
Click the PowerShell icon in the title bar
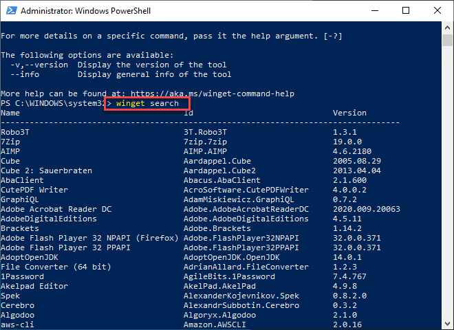[x=10, y=11]
